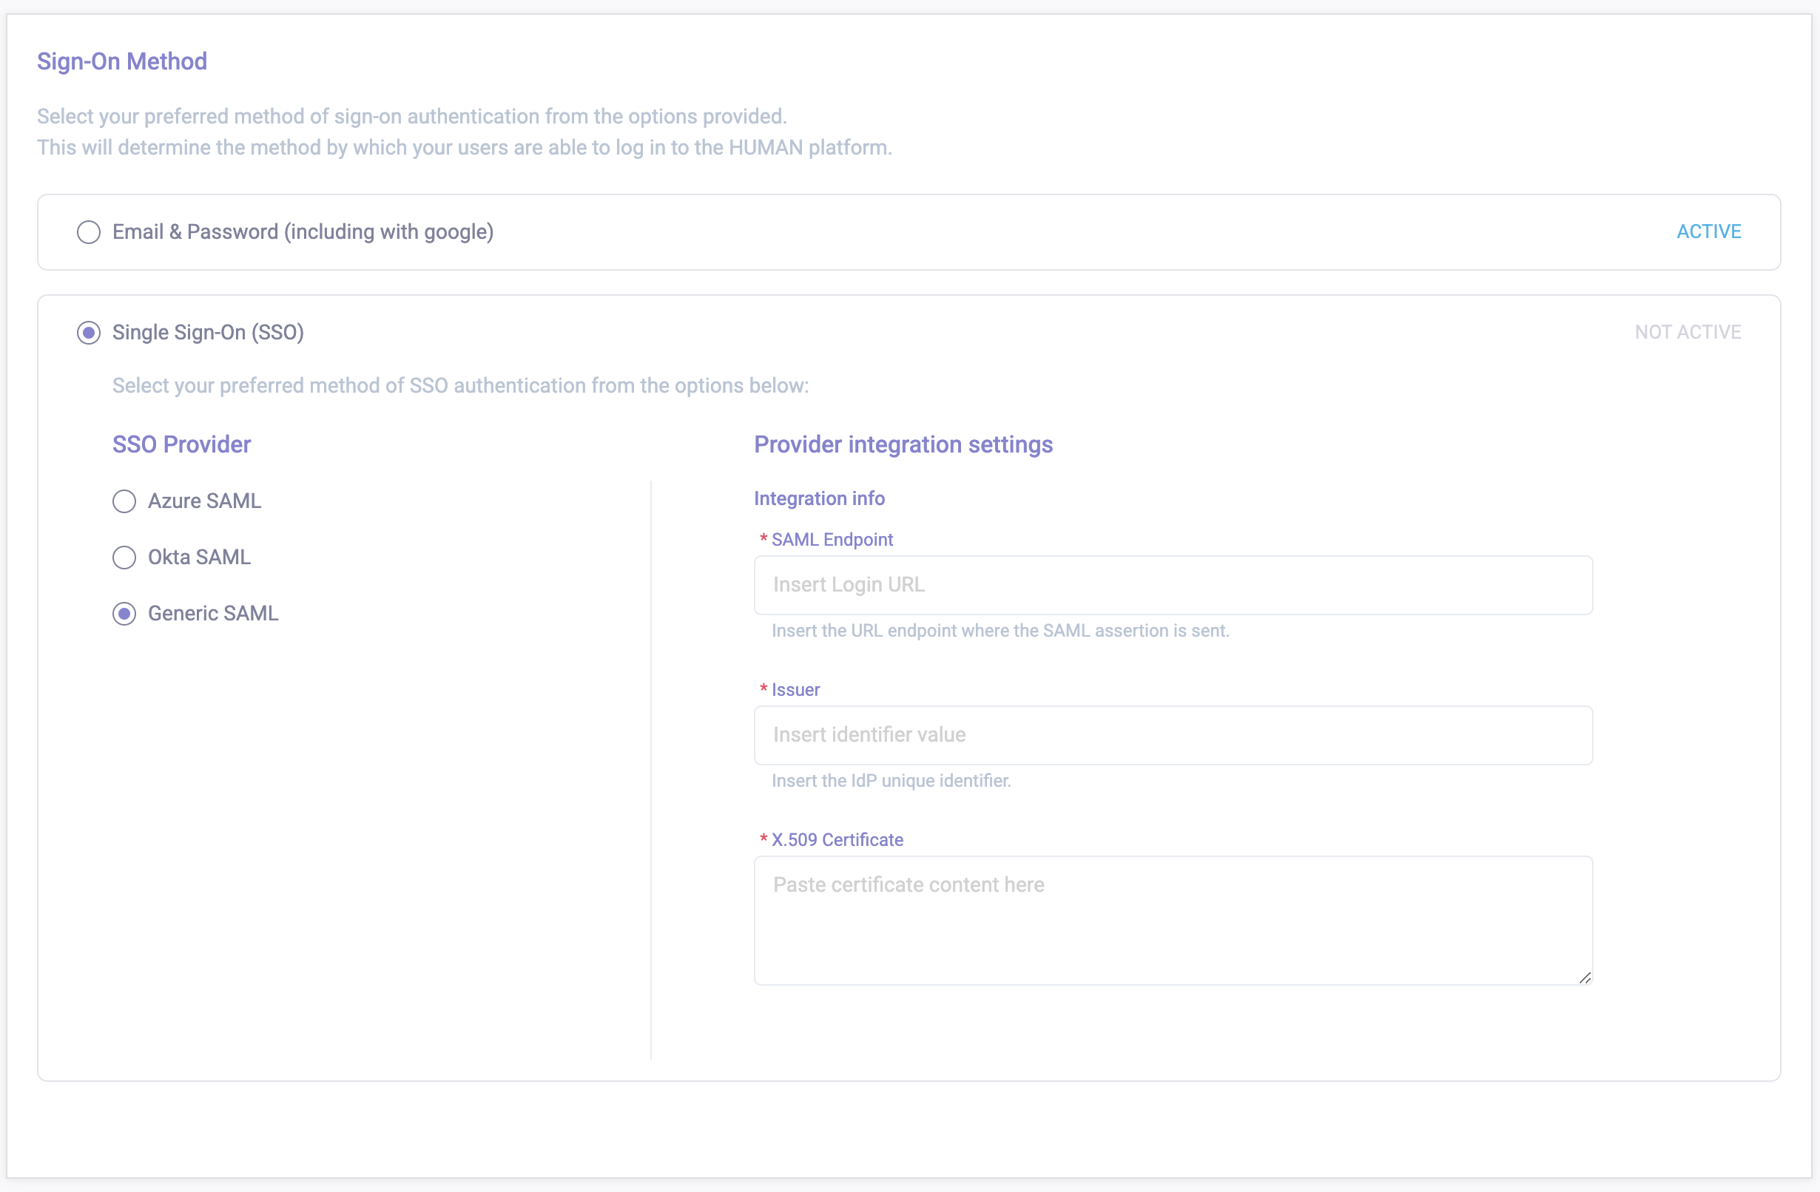
Task: Focus the Issuer identifier value field
Action: pos(1173,735)
